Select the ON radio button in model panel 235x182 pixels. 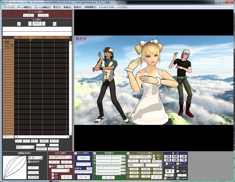(x=52, y=174)
